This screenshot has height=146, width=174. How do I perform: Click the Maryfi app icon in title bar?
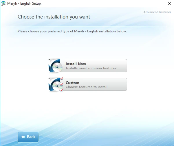(3, 3)
